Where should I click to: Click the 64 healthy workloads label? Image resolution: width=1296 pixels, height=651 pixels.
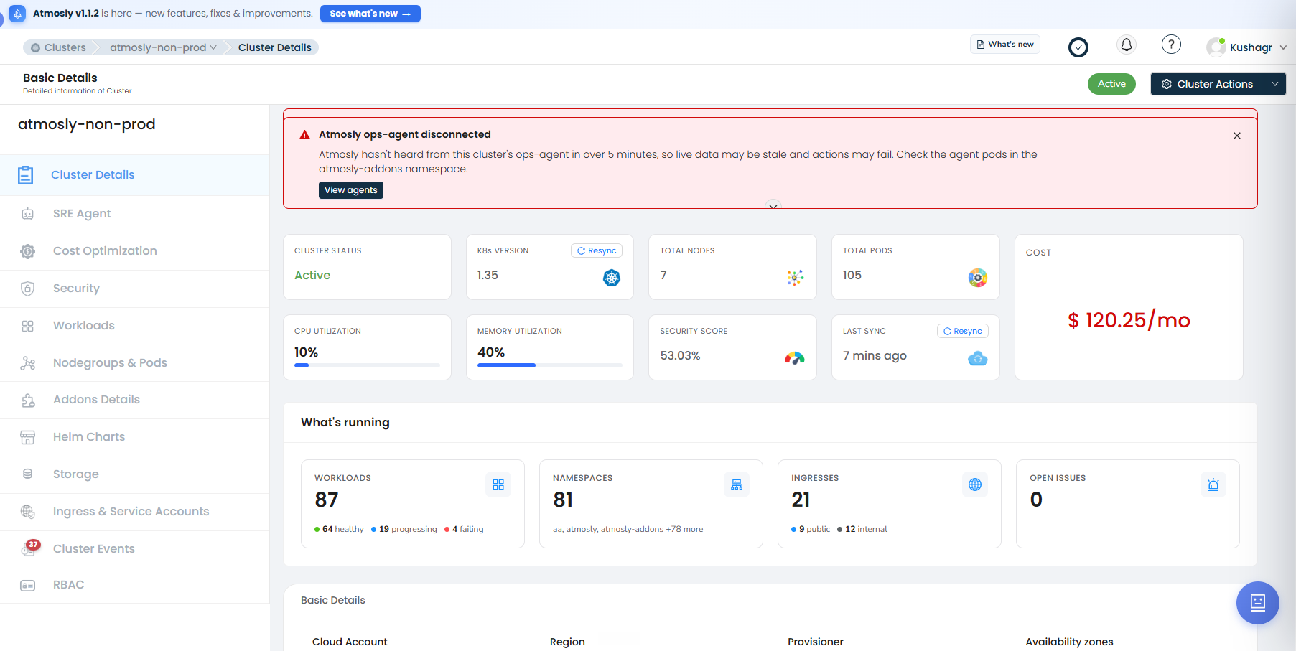point(339,529)
